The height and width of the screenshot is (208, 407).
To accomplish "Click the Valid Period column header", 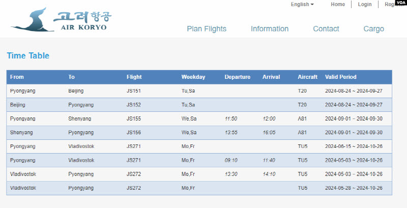I will 341,77.
